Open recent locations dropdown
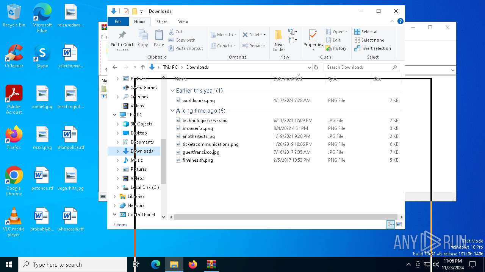485x272 pixels. click(x=135, y=67)
